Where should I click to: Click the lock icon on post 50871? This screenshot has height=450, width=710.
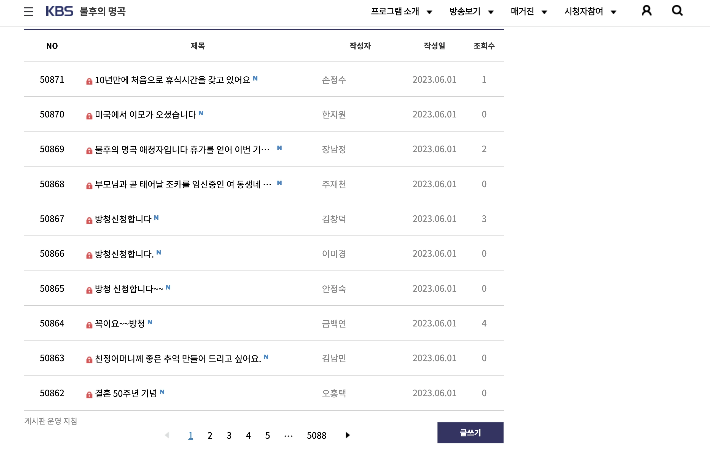89,81
